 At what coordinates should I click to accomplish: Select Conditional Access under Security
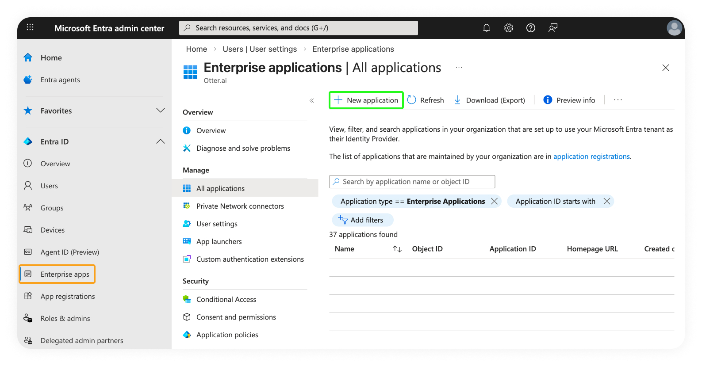226,300
